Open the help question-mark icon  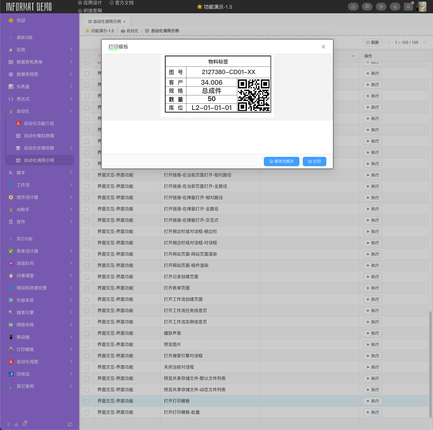[x=381, y=7]
